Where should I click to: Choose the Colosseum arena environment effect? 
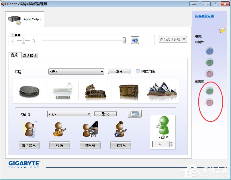[x=96, y=90]
